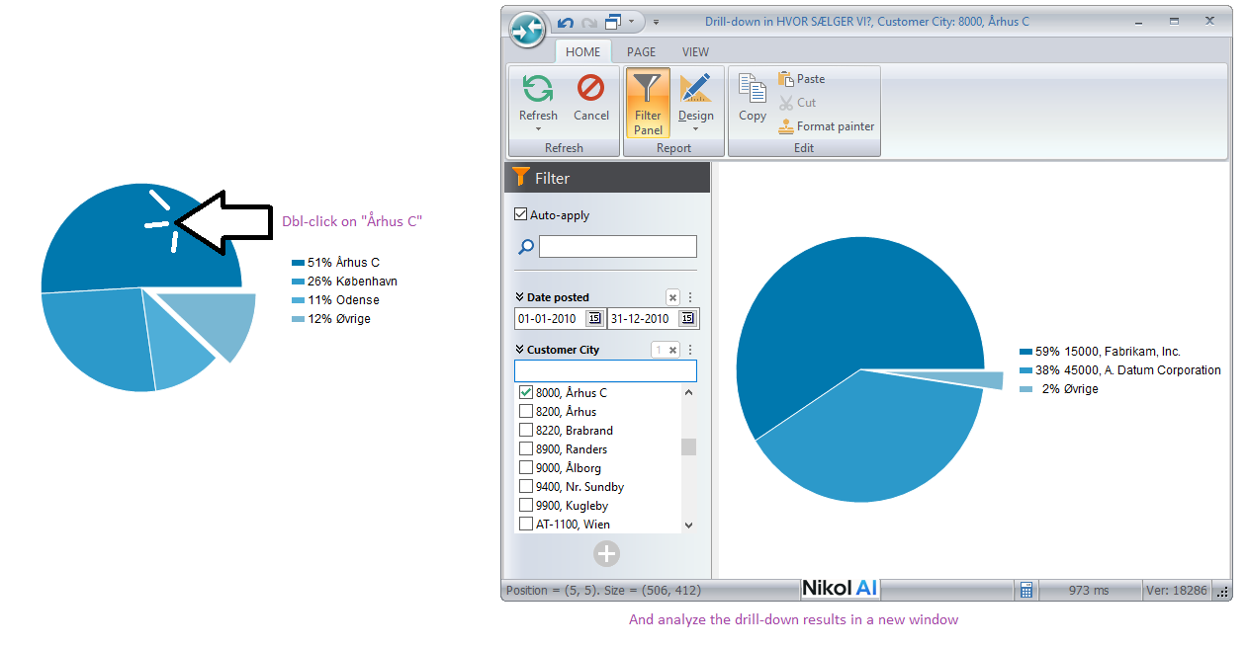Click the 973 ms status bar entry
The height and width of the screenshot is (648, 1247).
coord(1089,590)
